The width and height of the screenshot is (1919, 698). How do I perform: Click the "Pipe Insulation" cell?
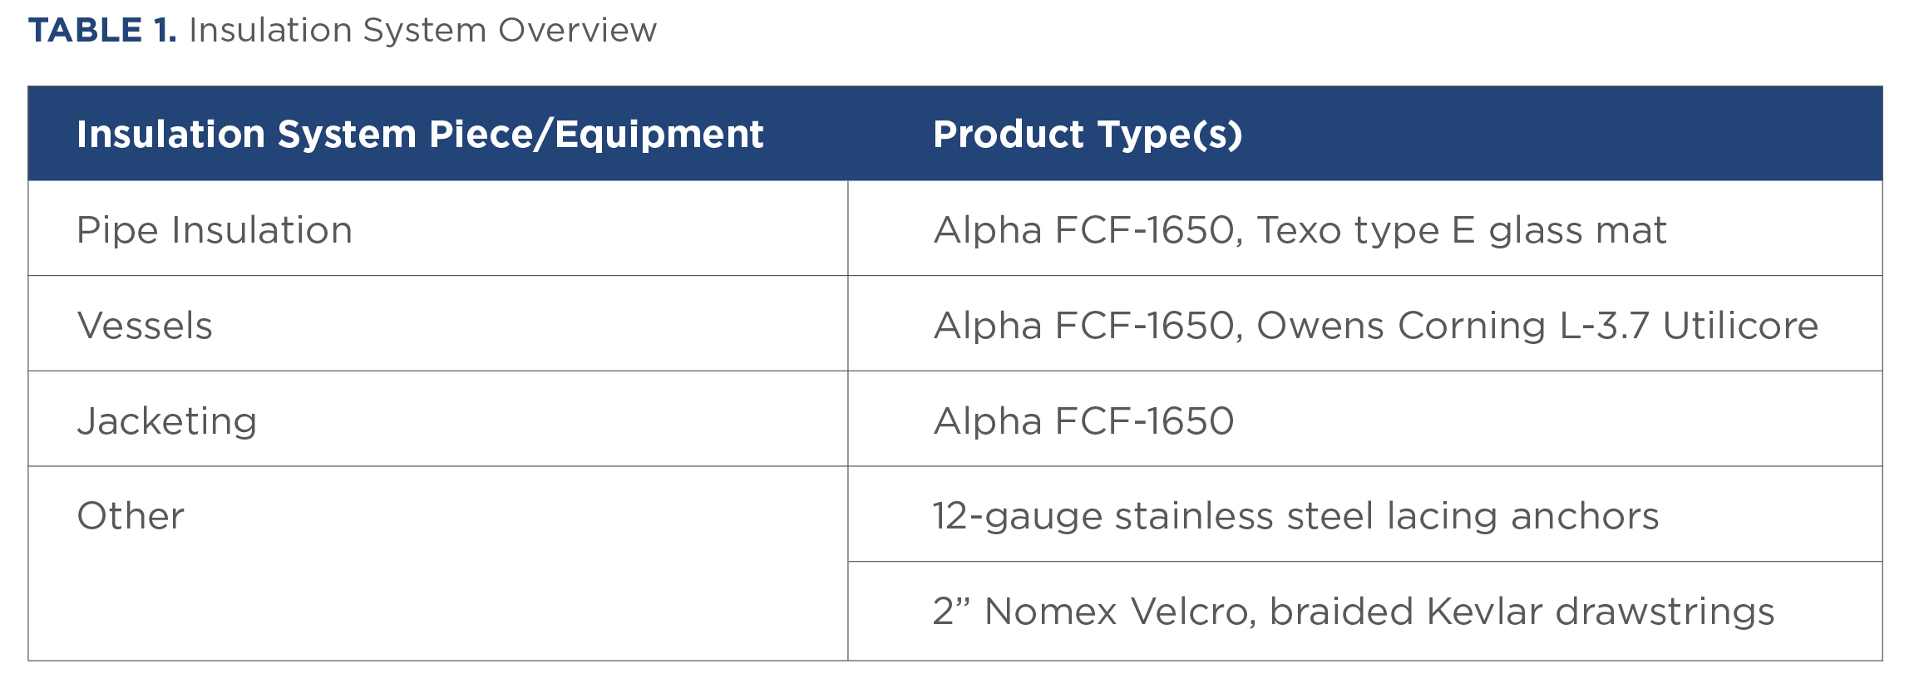pos(215,230)
